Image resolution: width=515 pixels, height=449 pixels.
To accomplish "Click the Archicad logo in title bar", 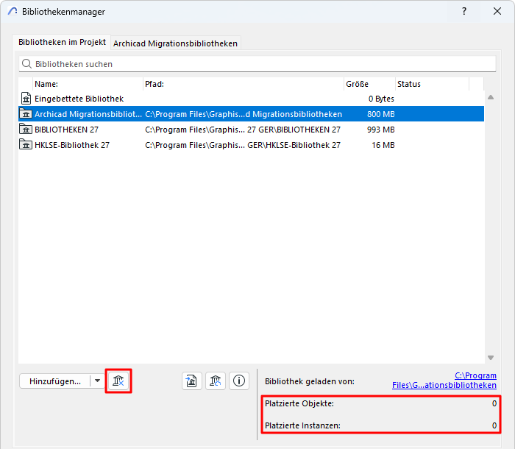I will point(13,11).
